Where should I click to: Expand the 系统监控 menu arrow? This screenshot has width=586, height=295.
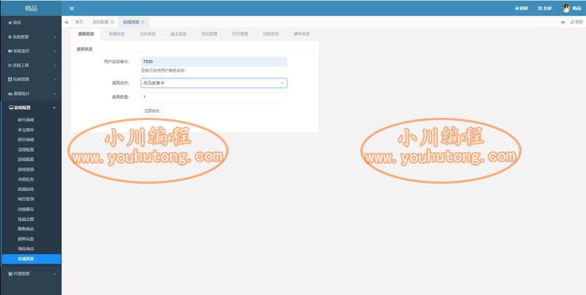tap(55, 51)
